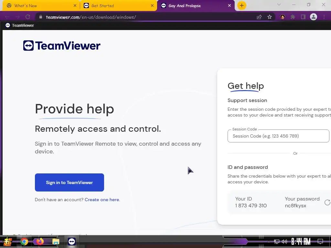Open the tab search chevron
This screenshot has width=331, height=248.
(279, 5)
